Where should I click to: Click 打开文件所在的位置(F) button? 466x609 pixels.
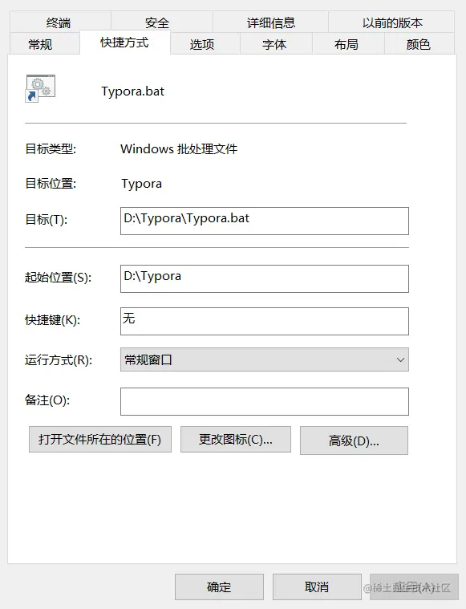tap(100, 439)
